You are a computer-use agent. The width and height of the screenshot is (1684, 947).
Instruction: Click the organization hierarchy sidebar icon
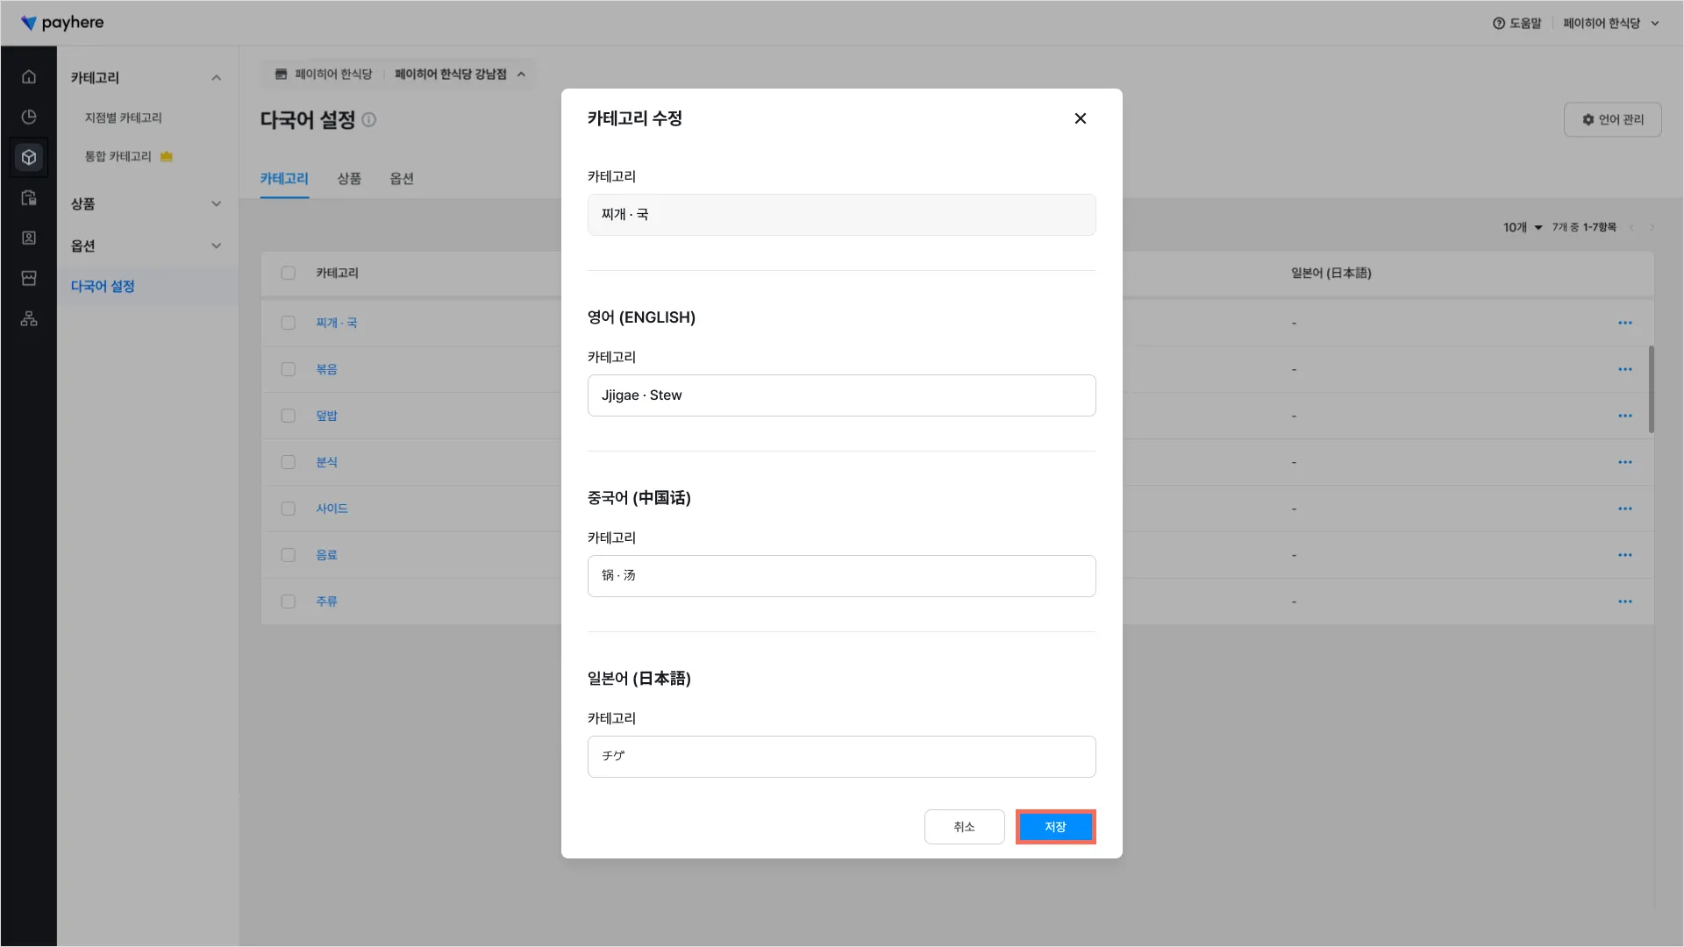point(29,319)
